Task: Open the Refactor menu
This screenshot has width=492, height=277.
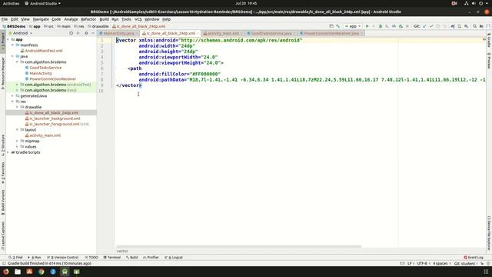Action: click(x=88, y=19)
